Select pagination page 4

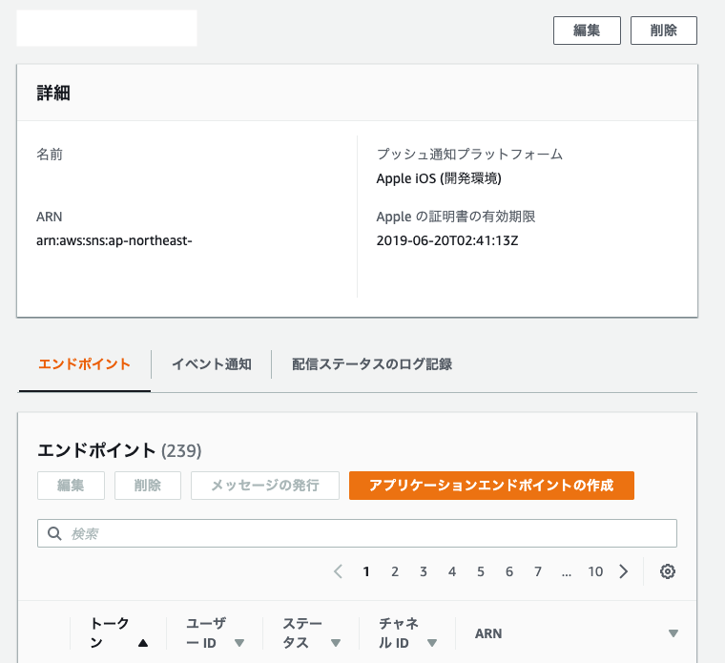(452, 572)
